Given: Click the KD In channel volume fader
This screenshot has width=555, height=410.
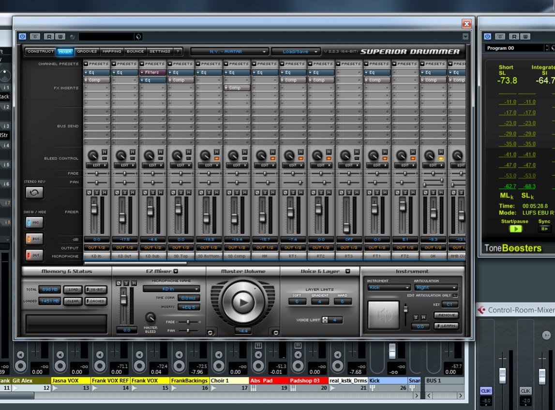Looking at the screenshot, I should 94,209.
